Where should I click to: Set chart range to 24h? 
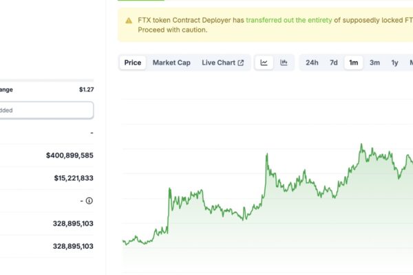[312, 63]
